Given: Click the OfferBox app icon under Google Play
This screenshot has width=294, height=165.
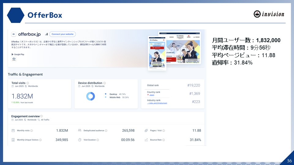Looking at the screenshot, I should coord(14,59).
